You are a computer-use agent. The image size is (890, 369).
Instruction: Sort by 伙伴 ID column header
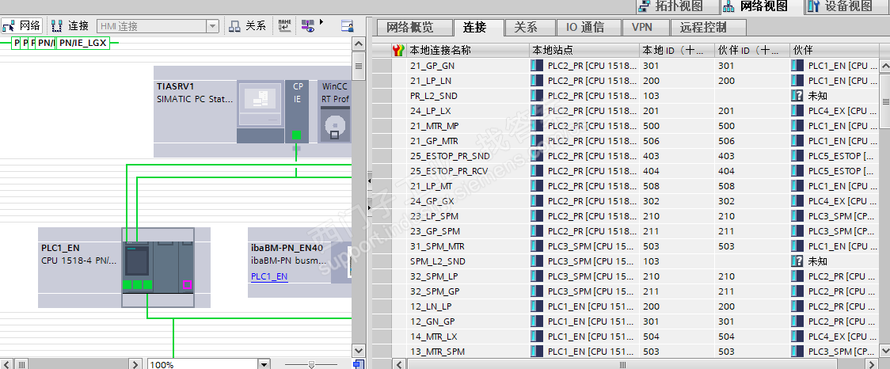[x=751, y=51]
